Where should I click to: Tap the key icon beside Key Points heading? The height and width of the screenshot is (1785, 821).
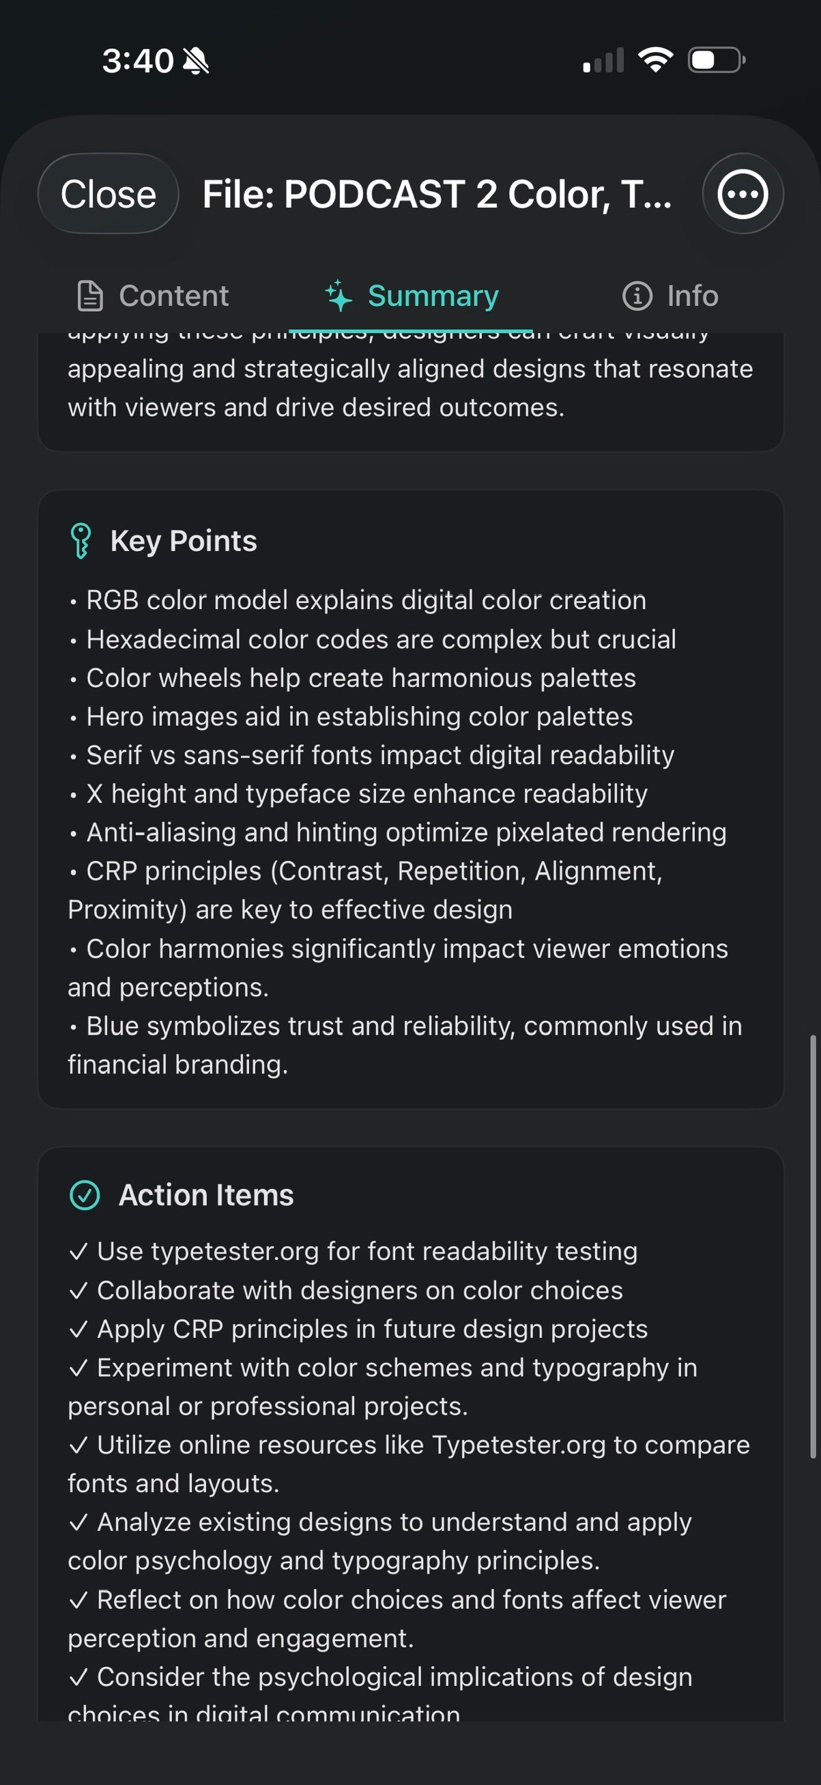[x=81, y=541]
